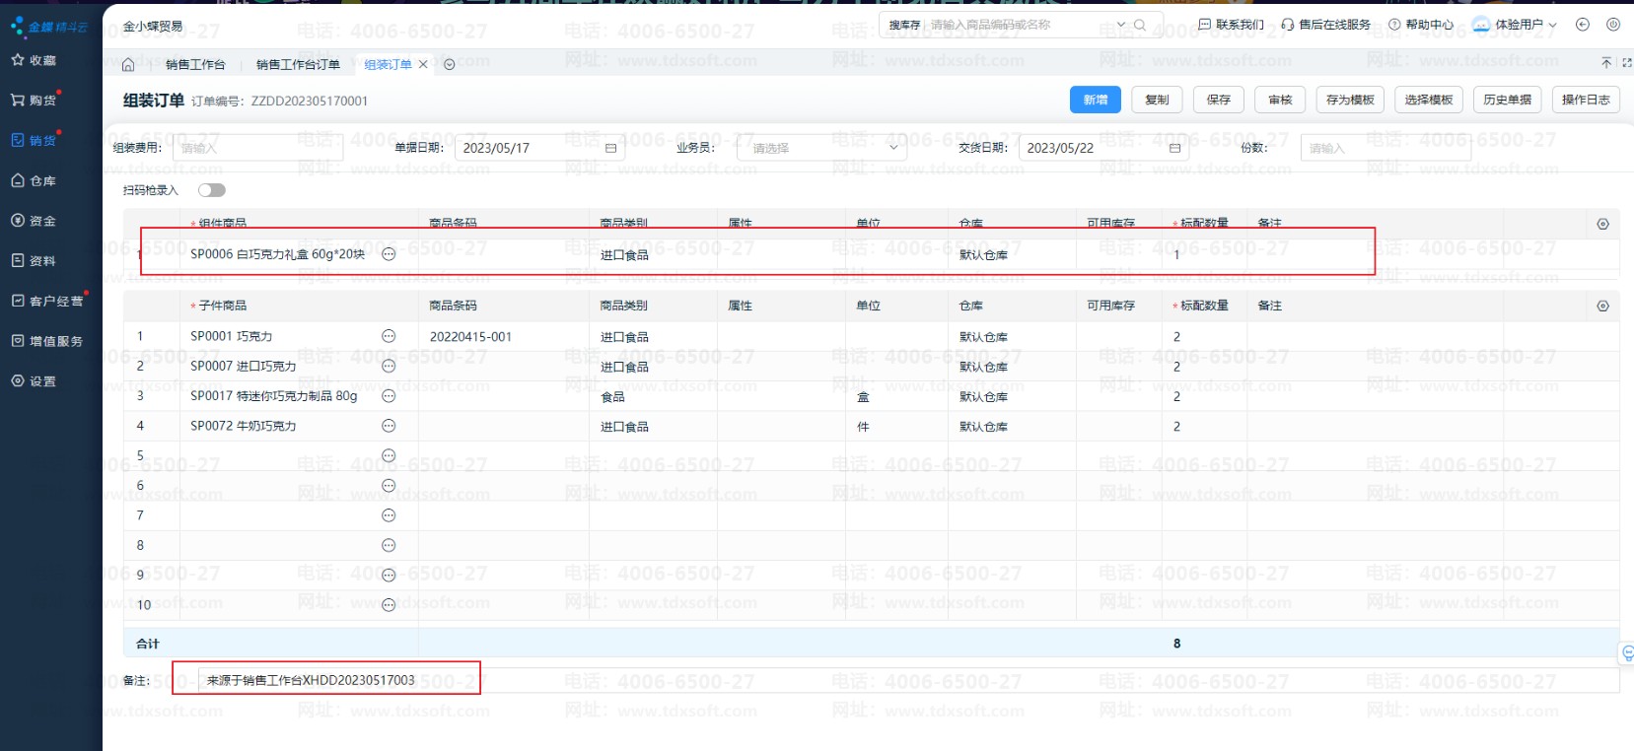
Task: Toggle the 扫码枪录入 switch
Action: click(211, 190)
